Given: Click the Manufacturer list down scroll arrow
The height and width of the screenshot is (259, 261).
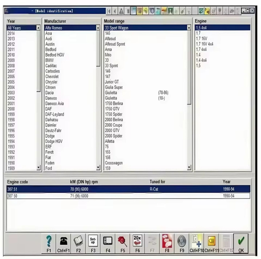Looking at the screenshot, I should click(98, 168).
